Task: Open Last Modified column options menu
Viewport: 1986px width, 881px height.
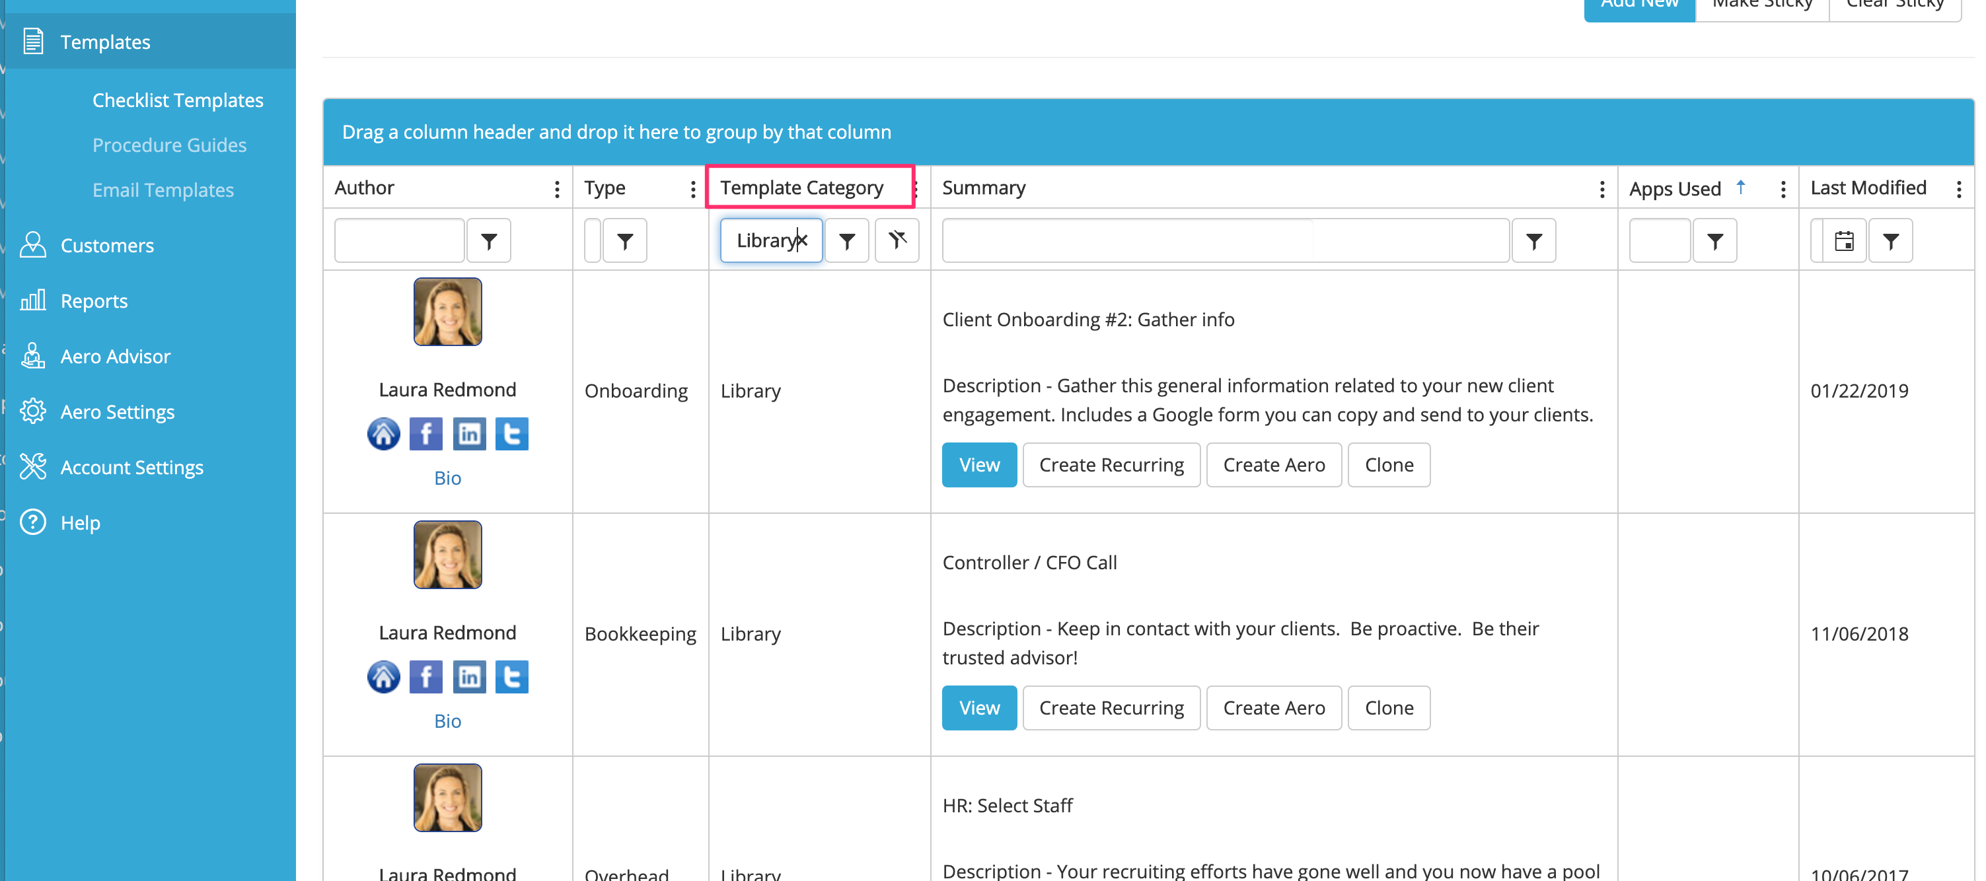Action: click(1959, 189)
